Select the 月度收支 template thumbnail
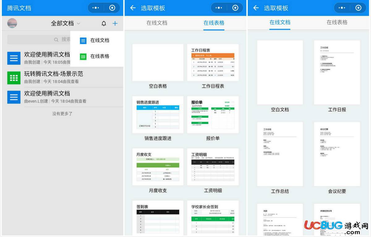The image size is (371, 237). click(158, 167)
